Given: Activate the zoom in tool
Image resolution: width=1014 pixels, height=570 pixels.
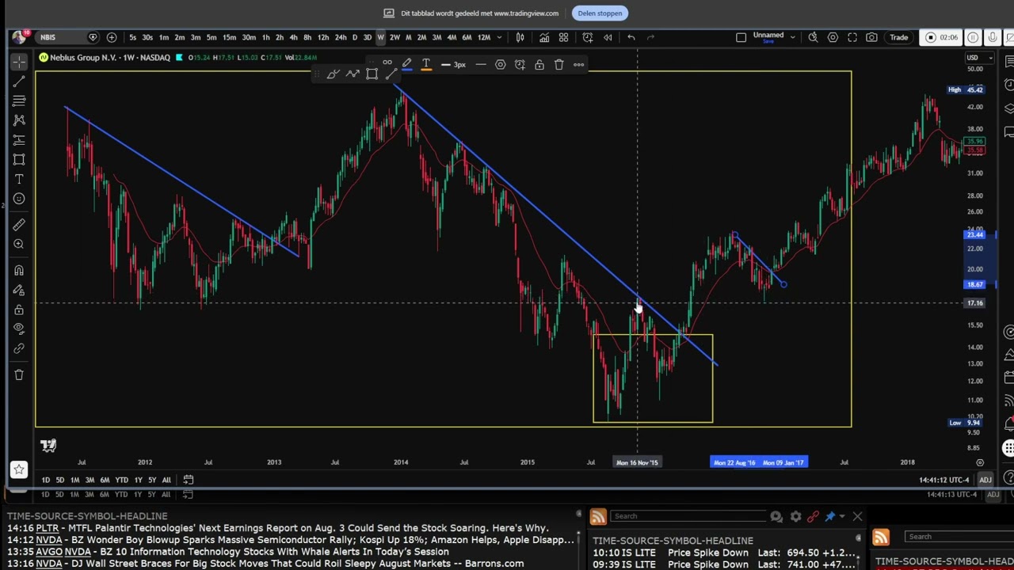Looking at the screenshot, I should pyautogui.click(x=19, y=244).
